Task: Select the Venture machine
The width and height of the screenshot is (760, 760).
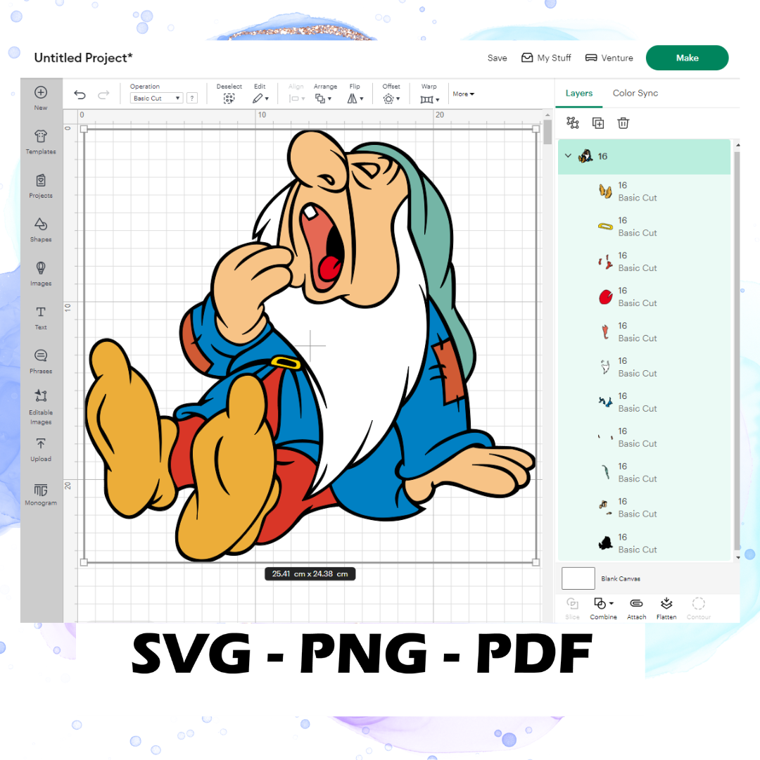Action: coord(609,58)
